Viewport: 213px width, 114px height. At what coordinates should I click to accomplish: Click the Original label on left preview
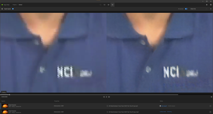[4, 92]
